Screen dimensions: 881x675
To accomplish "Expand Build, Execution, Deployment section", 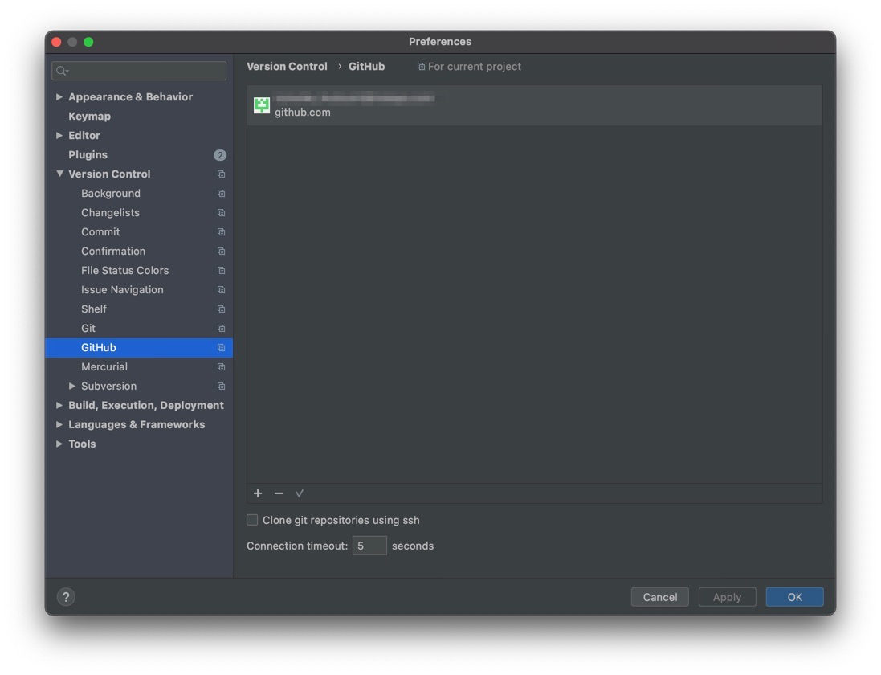I will click(x=59, y=406).
